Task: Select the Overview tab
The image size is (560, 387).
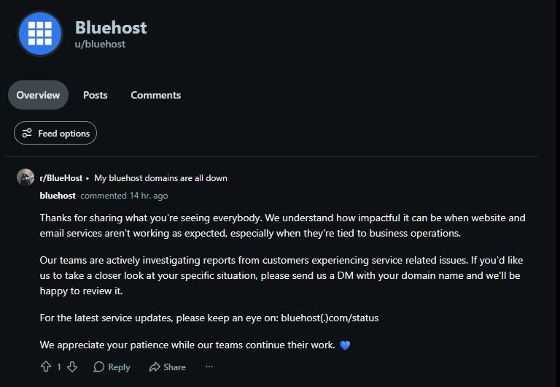Action: tap(38, 95)
